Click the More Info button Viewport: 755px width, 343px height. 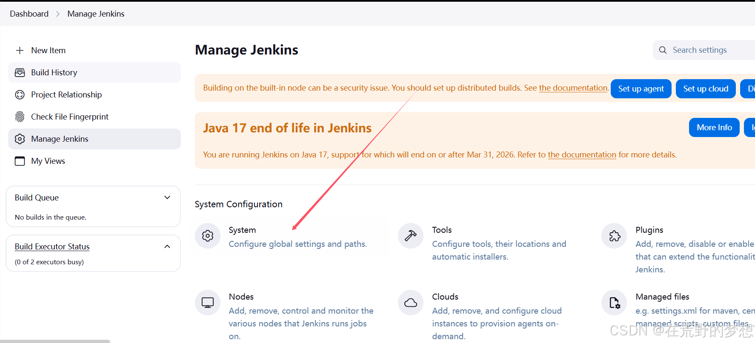[x=714, y=127]
